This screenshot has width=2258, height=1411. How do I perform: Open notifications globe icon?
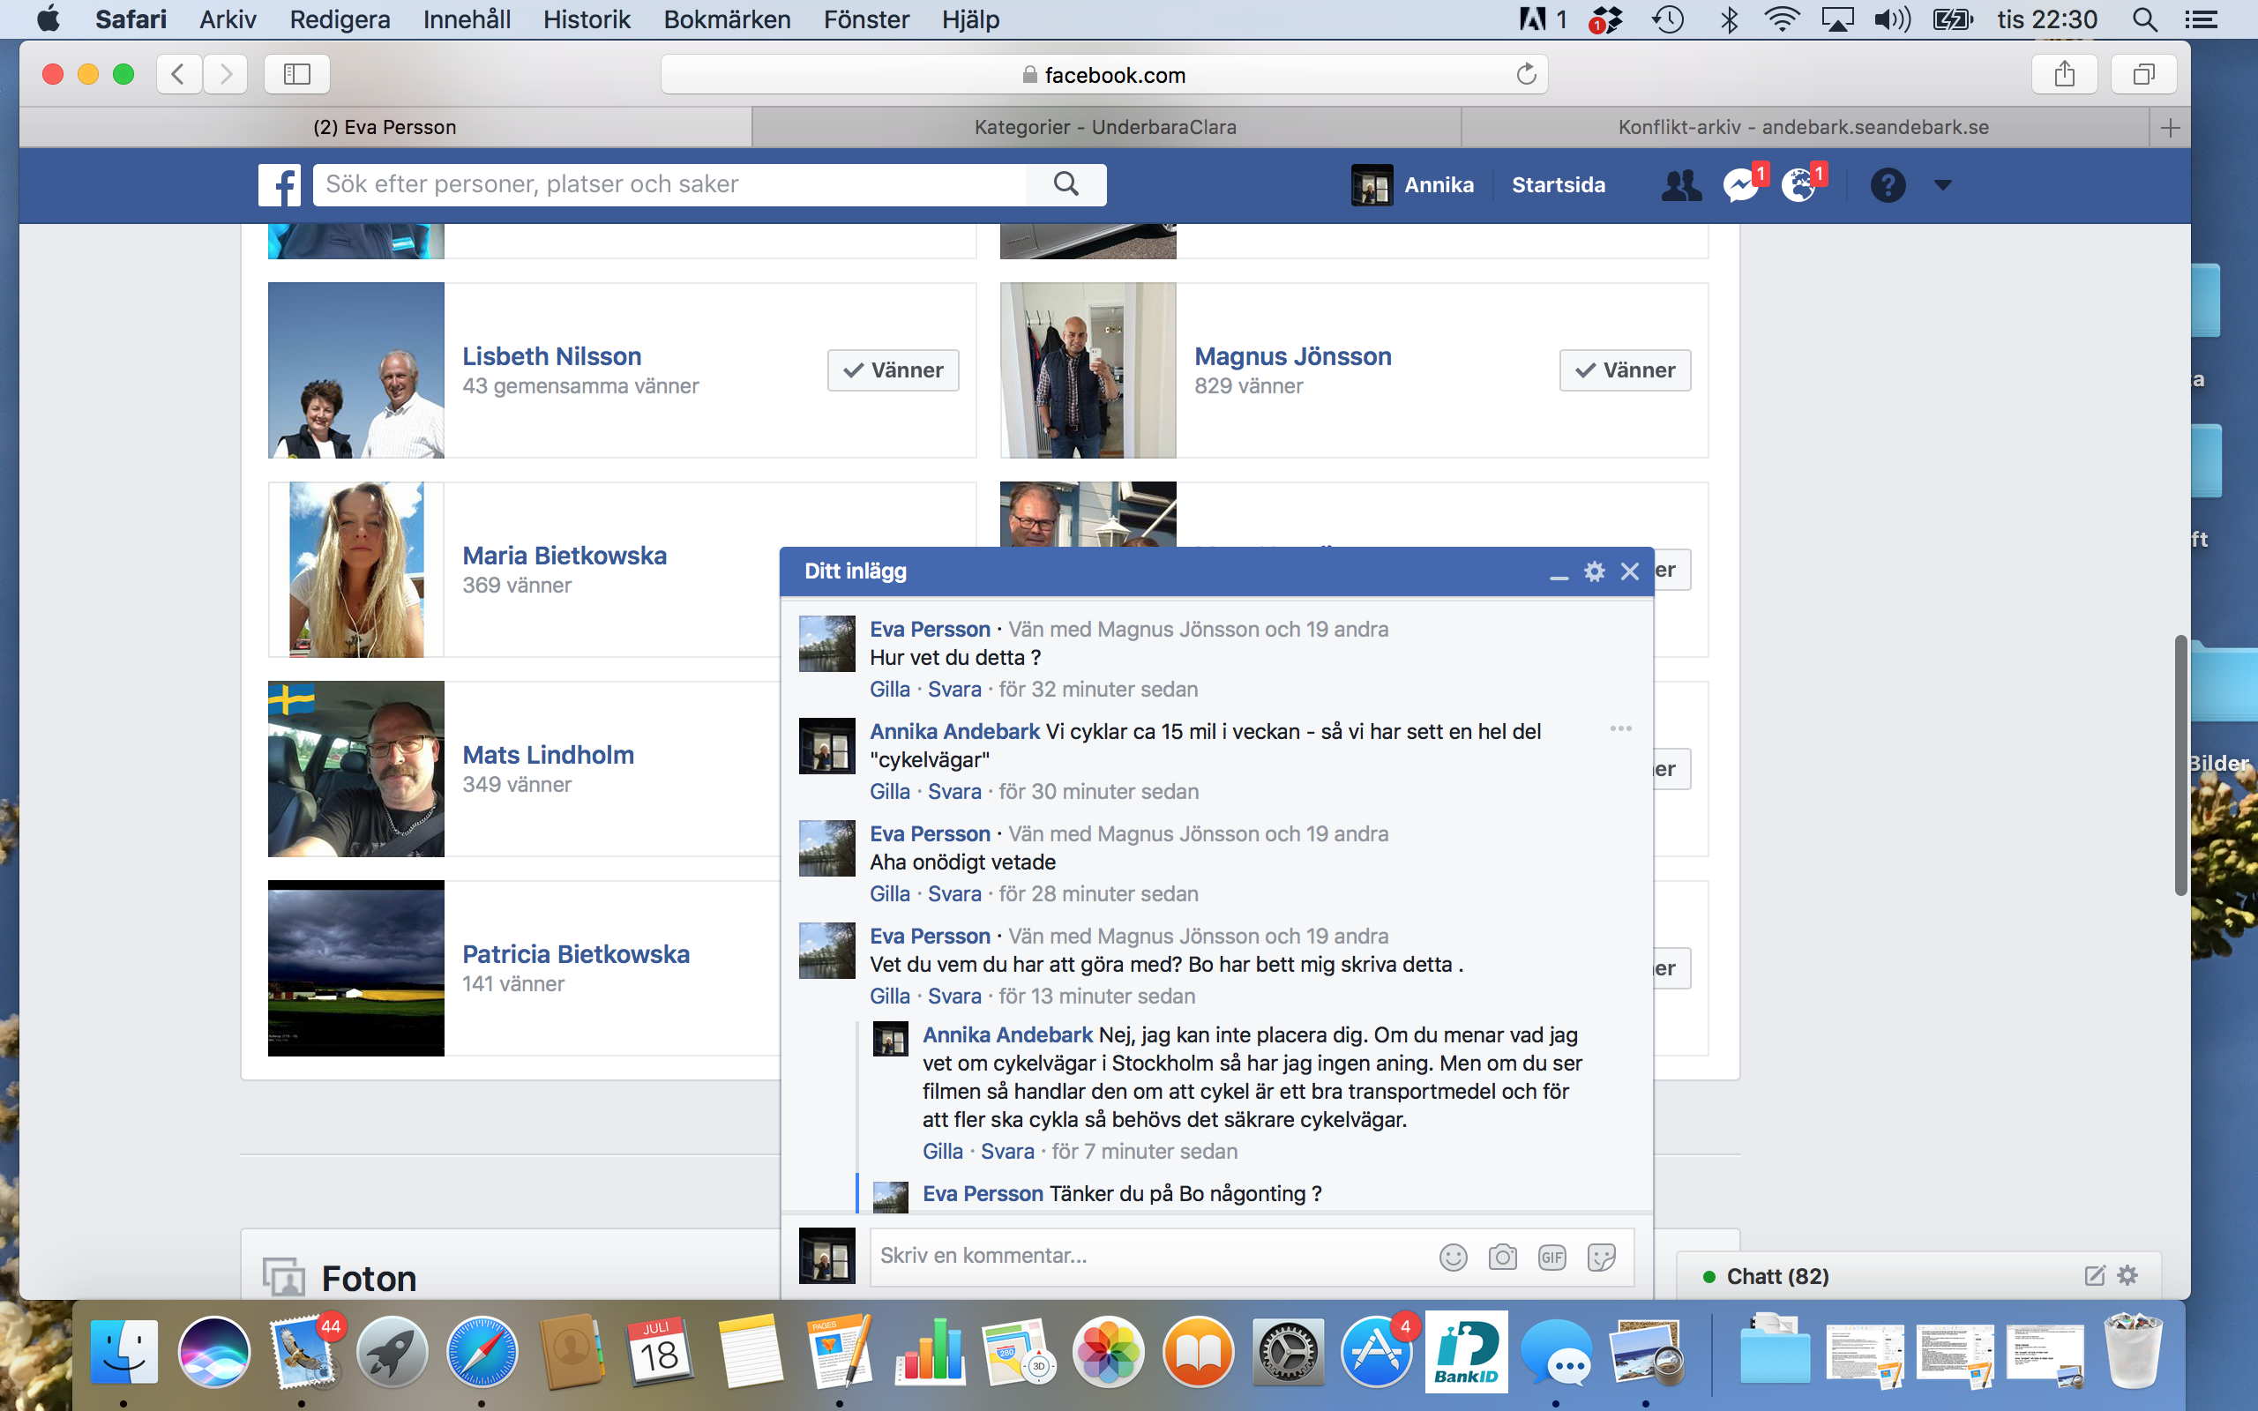point(1800,185)
